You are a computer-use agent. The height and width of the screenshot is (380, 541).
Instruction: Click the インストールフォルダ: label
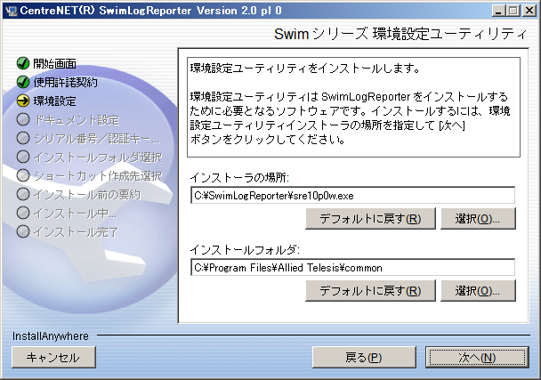[245, 249]
